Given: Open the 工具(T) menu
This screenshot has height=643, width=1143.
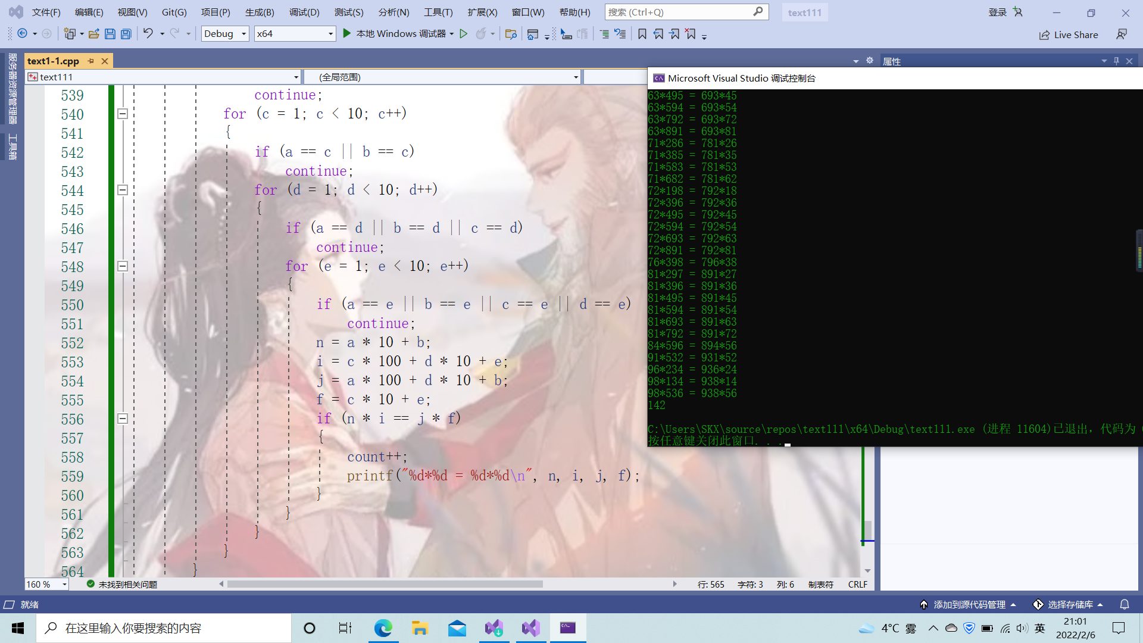Looking at the screenshot, I should point(438,13).
